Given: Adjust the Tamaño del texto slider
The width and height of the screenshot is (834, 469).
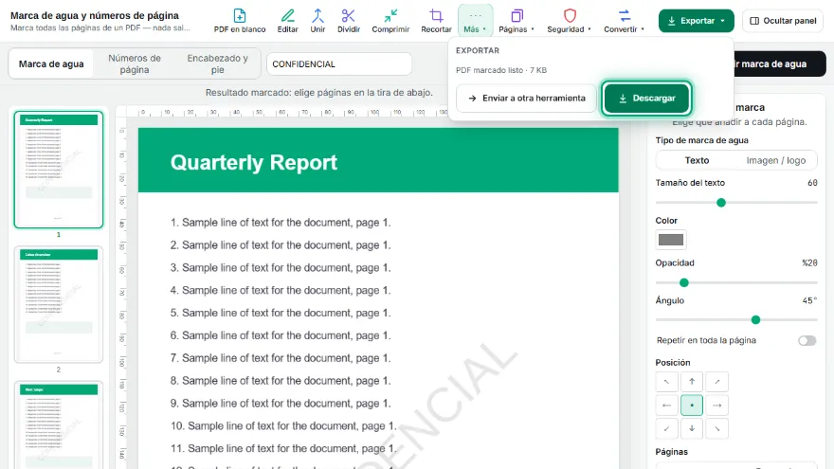Looking at the screenshot, I should 720,203.
